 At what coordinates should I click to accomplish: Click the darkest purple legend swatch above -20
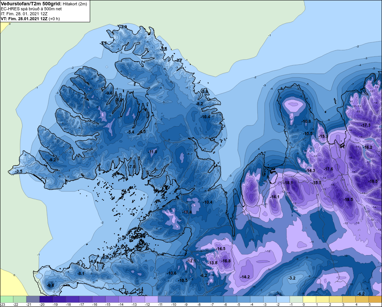click(46, 299)
